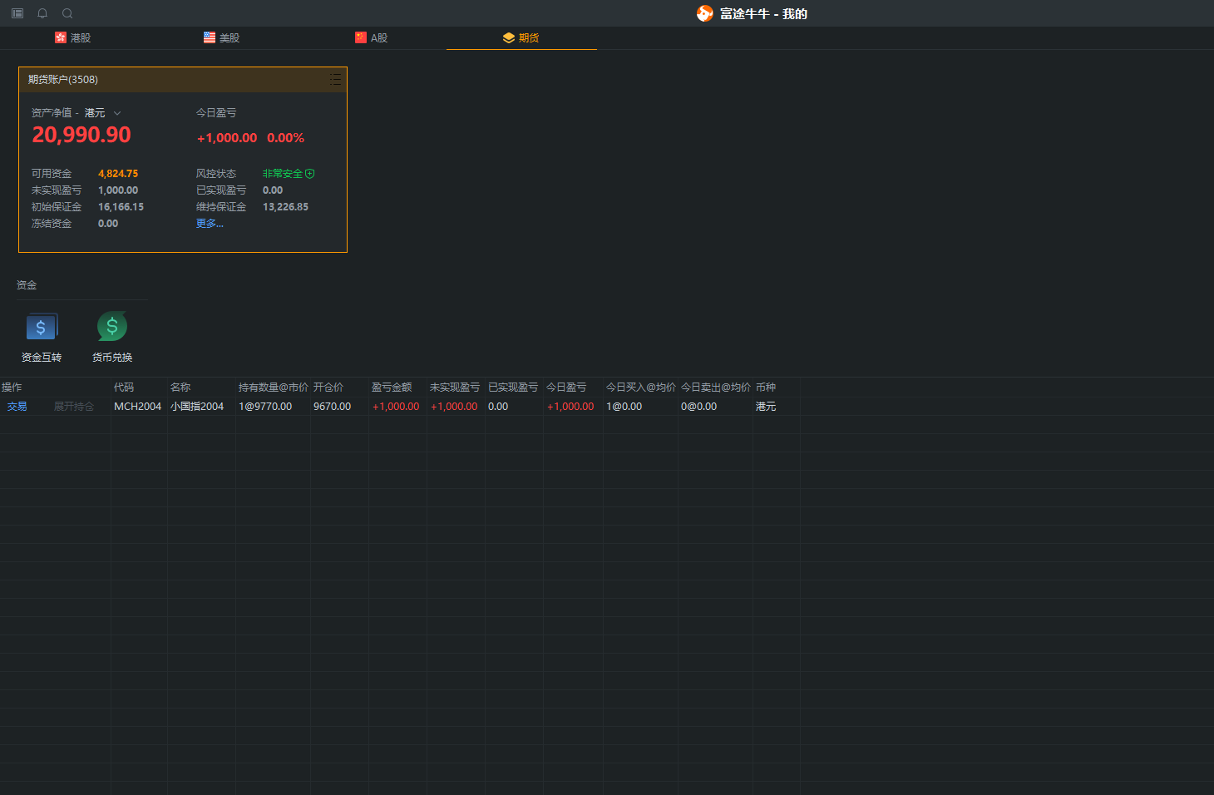Click the search magnifier icon
The height and width of the screenshot is (795, 1214).
(67, 13)
